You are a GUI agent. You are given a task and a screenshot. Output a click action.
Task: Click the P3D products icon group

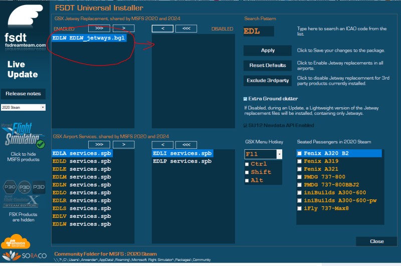coord(24,186)
